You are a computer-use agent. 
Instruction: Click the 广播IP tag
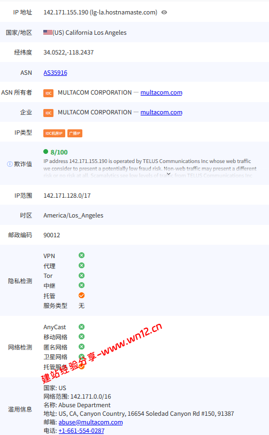75,134
